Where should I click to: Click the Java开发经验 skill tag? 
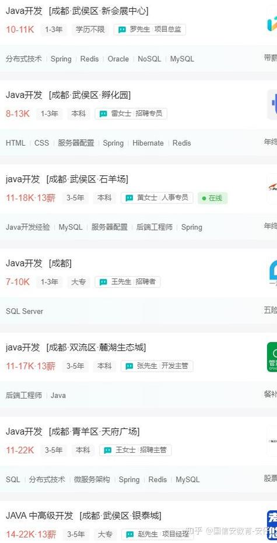click(x=28, y=227)
